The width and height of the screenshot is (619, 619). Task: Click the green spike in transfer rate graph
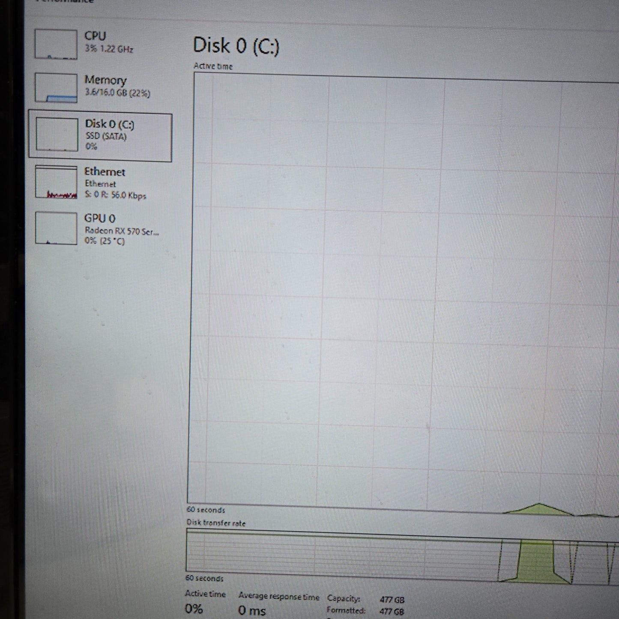(536, 561)
